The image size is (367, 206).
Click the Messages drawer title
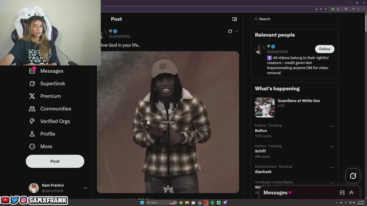(x=275, y=193)
